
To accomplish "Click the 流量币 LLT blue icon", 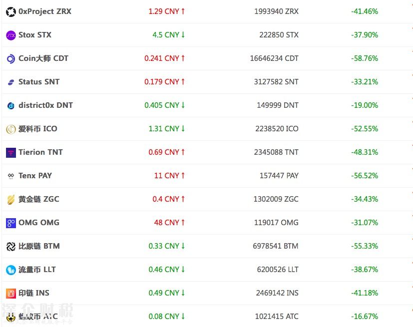I will pyautogui.click(x=11, y=270).
